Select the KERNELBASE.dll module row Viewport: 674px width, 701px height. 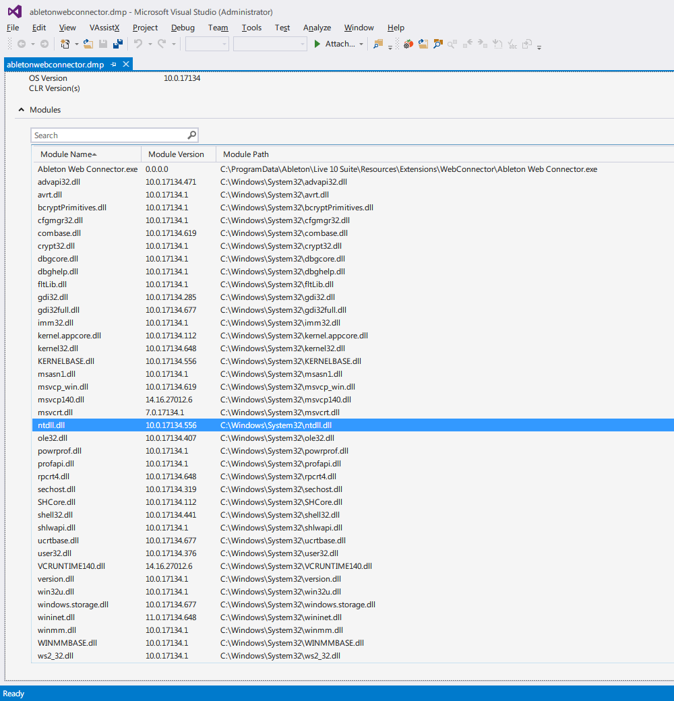click(353, 361)
